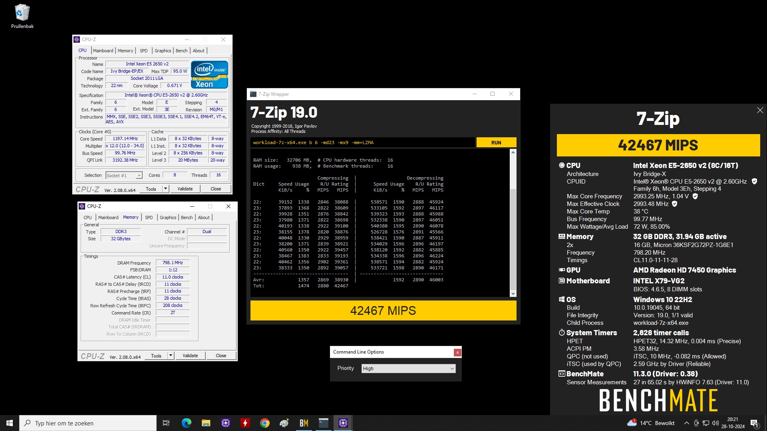The image size is (767, 431).
Task: Click the Windows Start button
Action: [x=10, y=423]
